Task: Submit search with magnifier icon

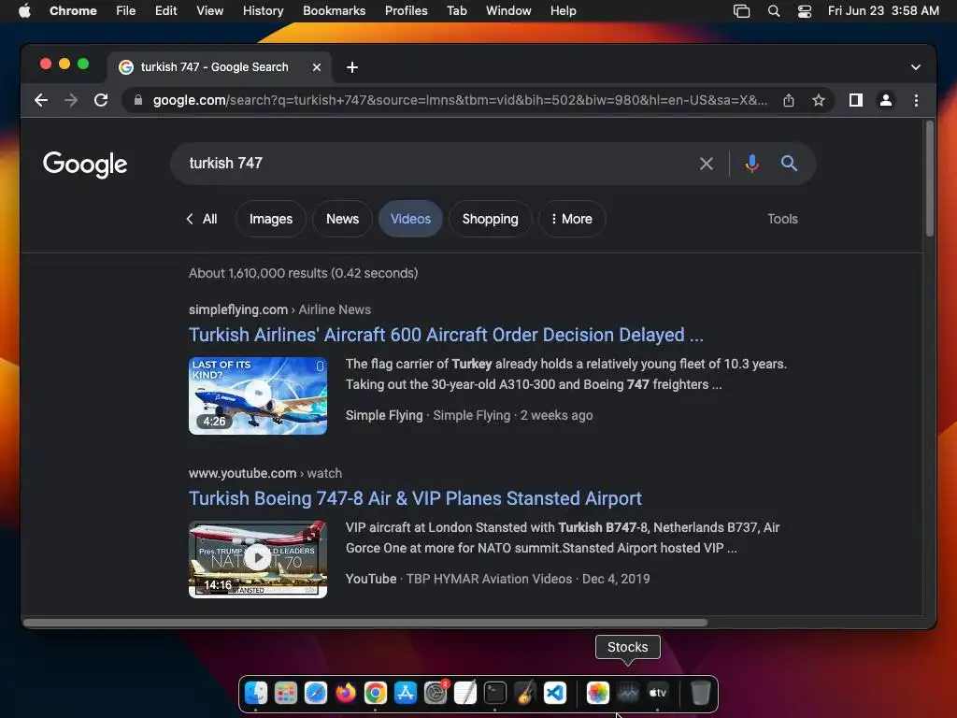Action: (x=789, y=164)
